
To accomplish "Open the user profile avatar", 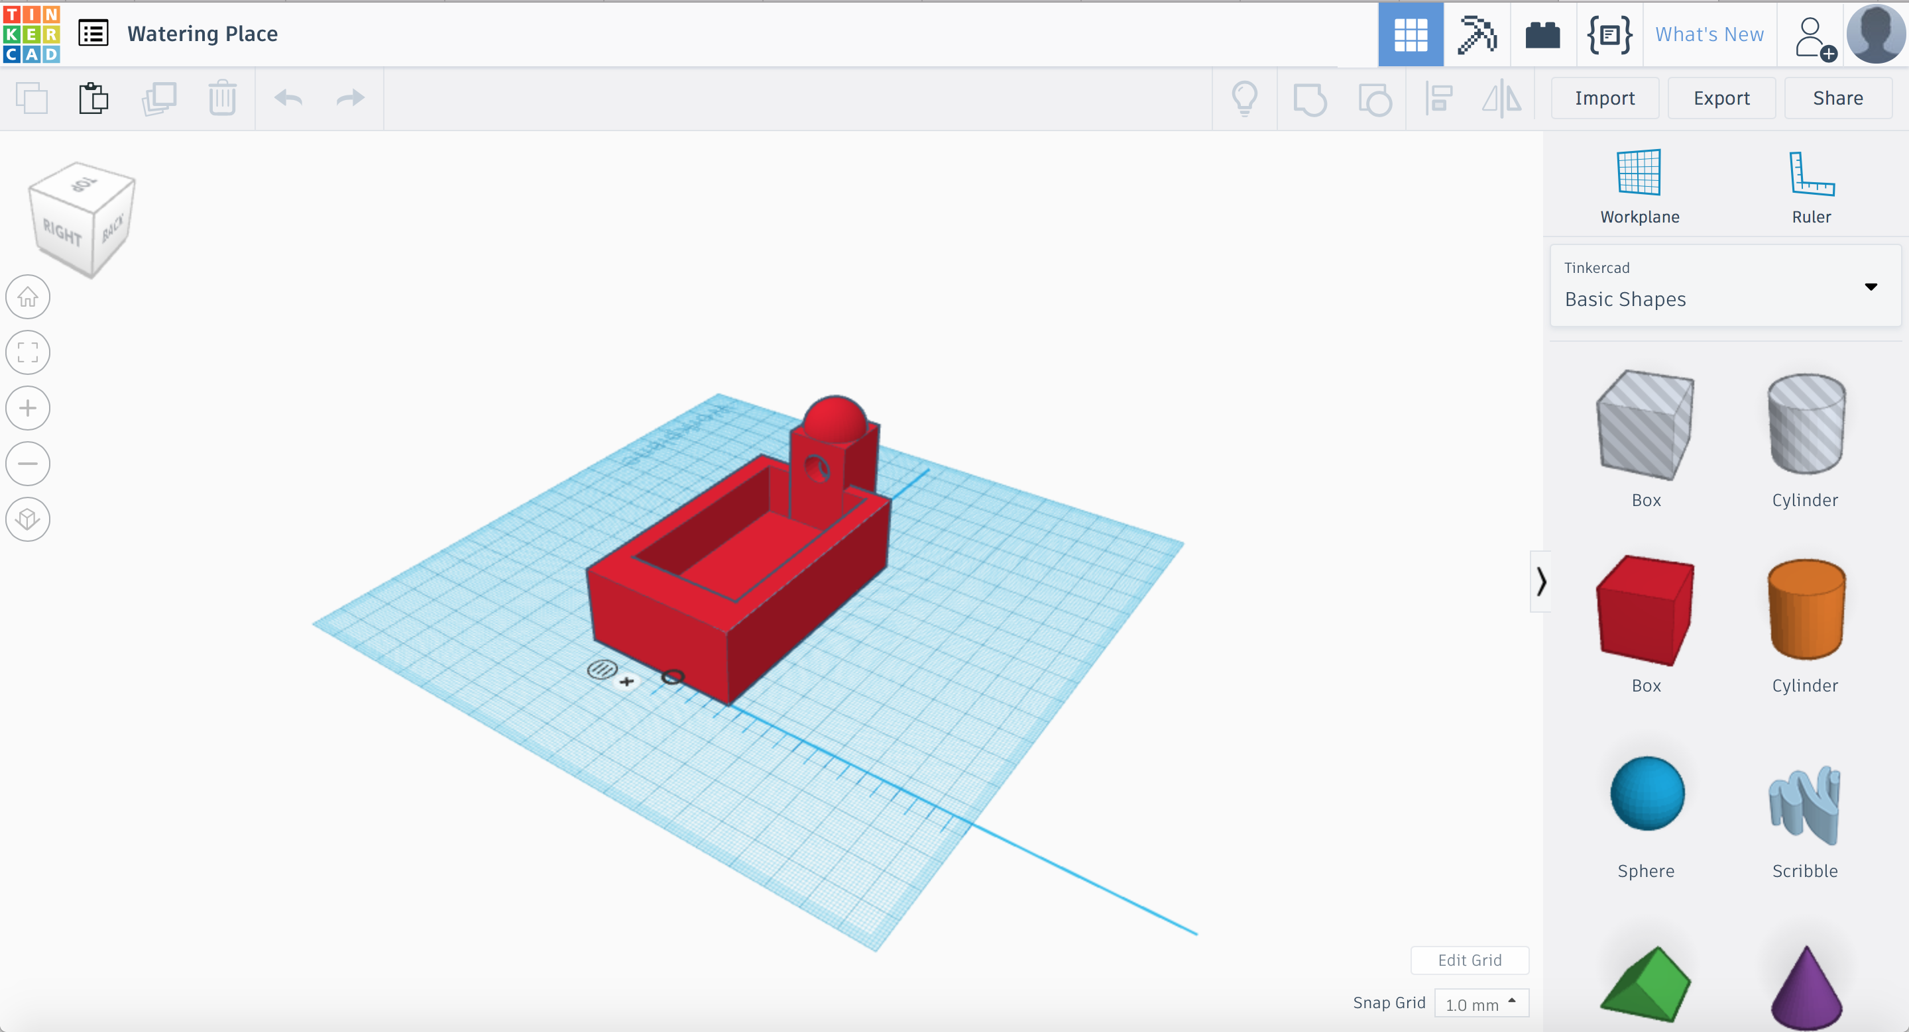I will [x=1875, y=34].
